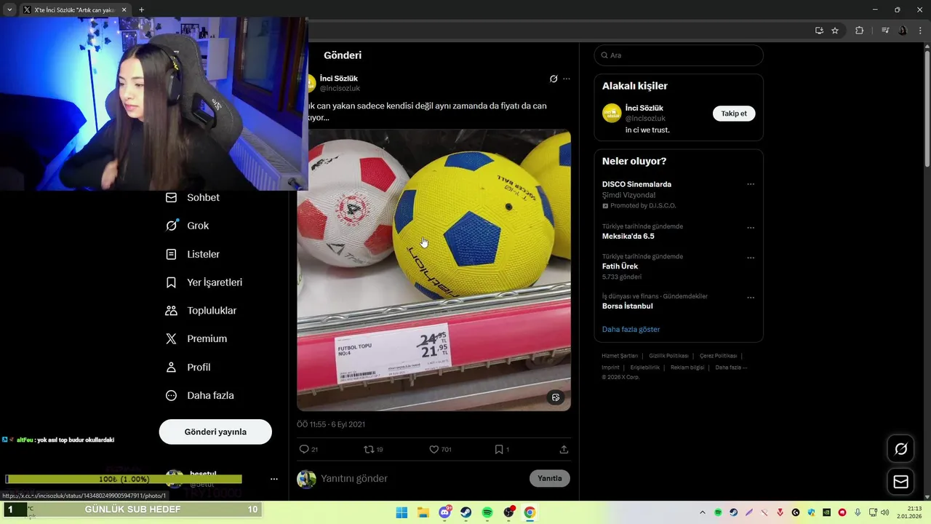Open the Chrome tab search dropdown
This screenshot has height=524, width=931.
(9, 10)
